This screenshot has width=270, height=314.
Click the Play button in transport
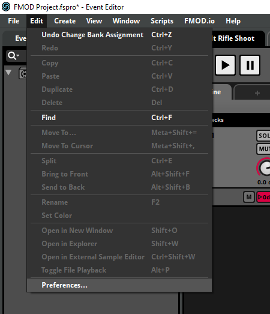pyautogui.click(x=225, y=65)
